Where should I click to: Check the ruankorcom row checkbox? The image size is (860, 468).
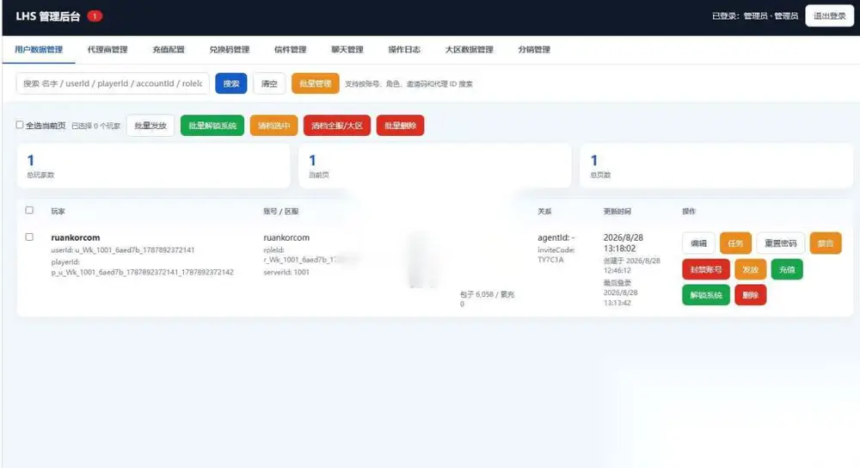pos(29,237)
